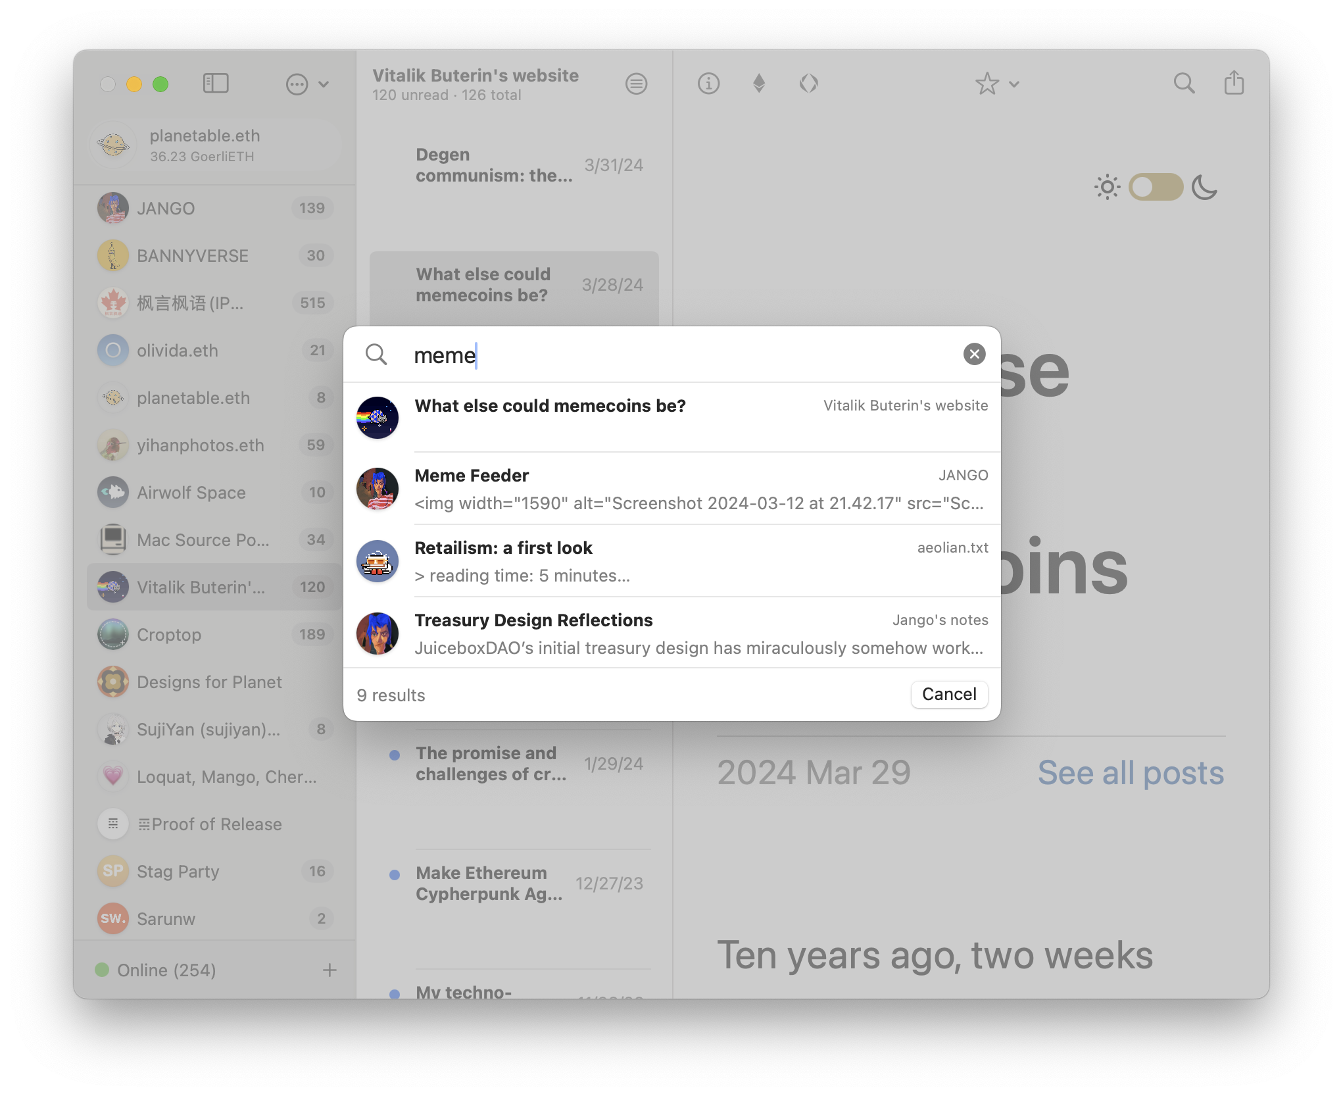Add a planet with the plus icon
This screenshot has height=1096, width=1343.
pyautogui.click(x=330, y=970)
